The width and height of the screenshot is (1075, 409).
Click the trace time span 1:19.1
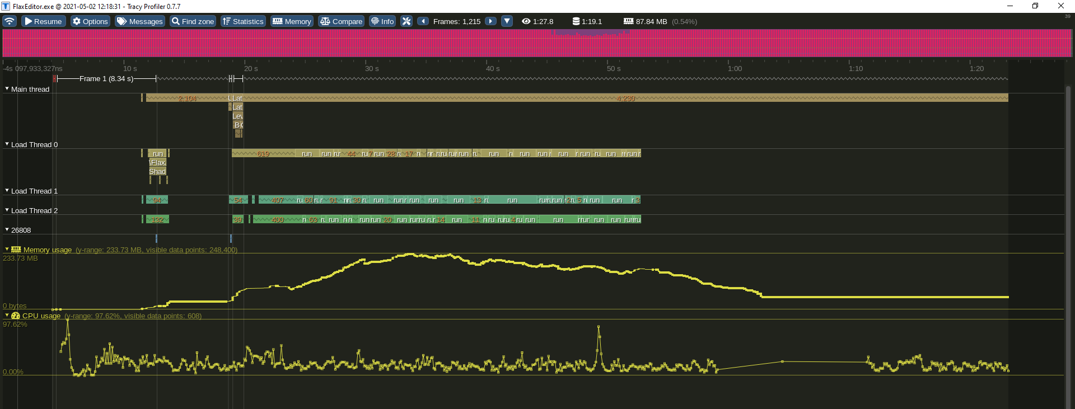point(587,21)
